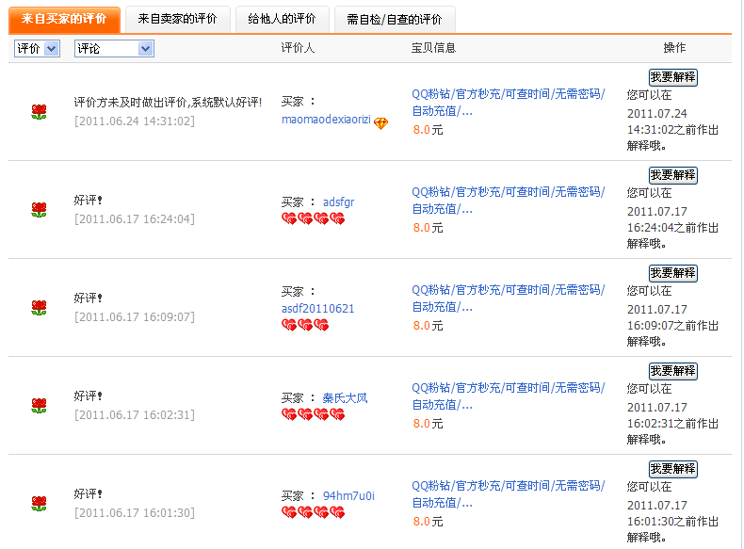This screenshot has width=744, height=549.
Task: Select the 来自买家的评价 tab
Action: pyautogui.click(x=64, y=19)
